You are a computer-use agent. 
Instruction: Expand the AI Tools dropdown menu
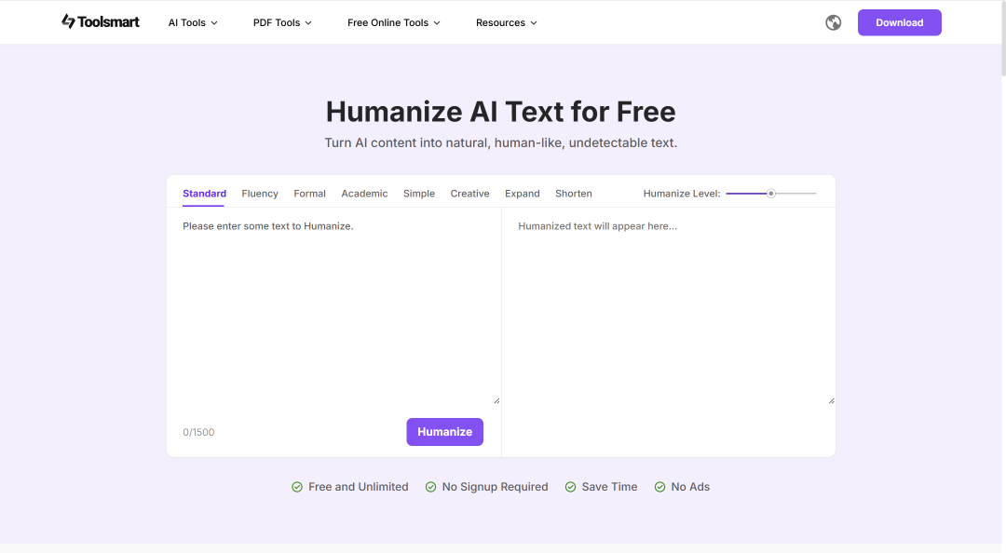tap(193, 22)
